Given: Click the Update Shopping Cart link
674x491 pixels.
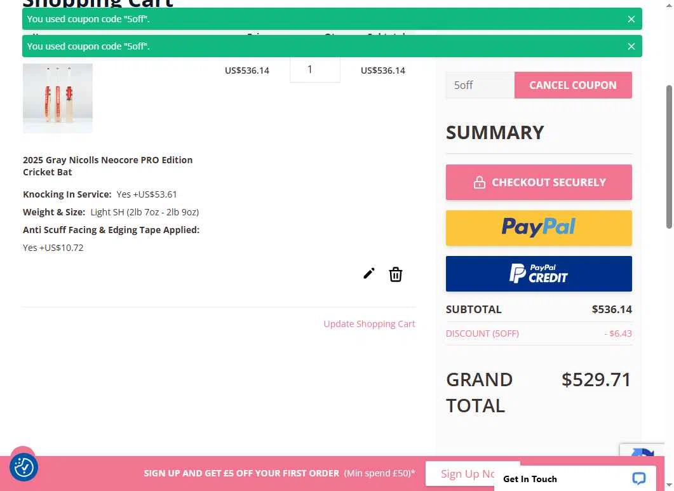Looking at the screenshot, I should [x=369, y=324].
